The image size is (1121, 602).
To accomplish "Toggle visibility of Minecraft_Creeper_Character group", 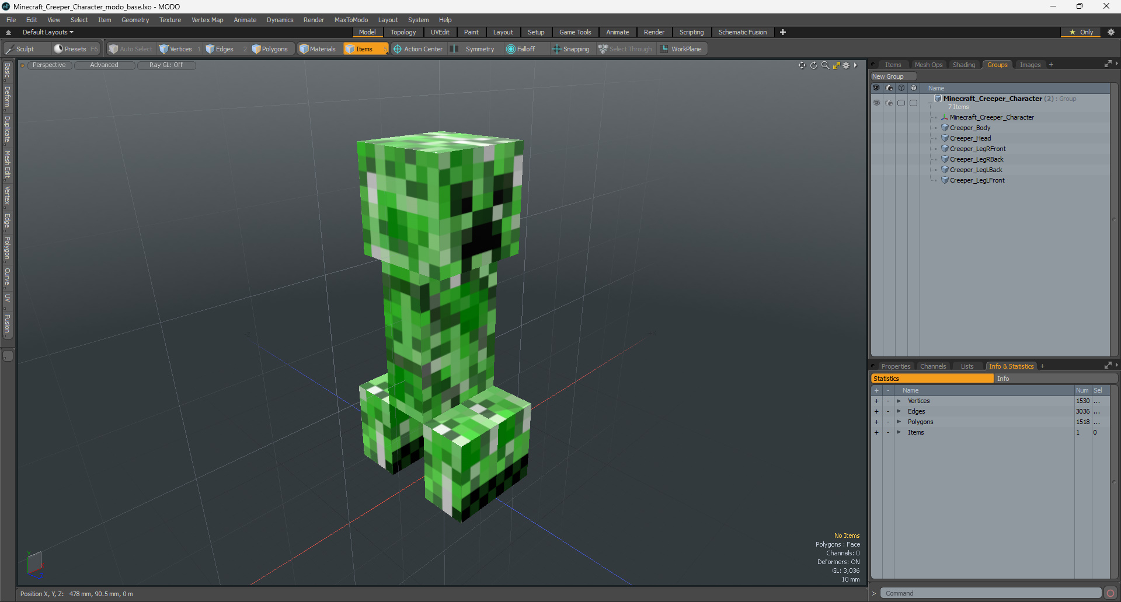I will tap(876, 103).
